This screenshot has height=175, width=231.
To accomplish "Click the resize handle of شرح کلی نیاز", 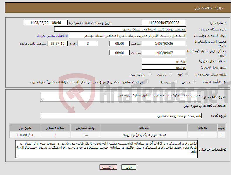I will coord(42,100).
